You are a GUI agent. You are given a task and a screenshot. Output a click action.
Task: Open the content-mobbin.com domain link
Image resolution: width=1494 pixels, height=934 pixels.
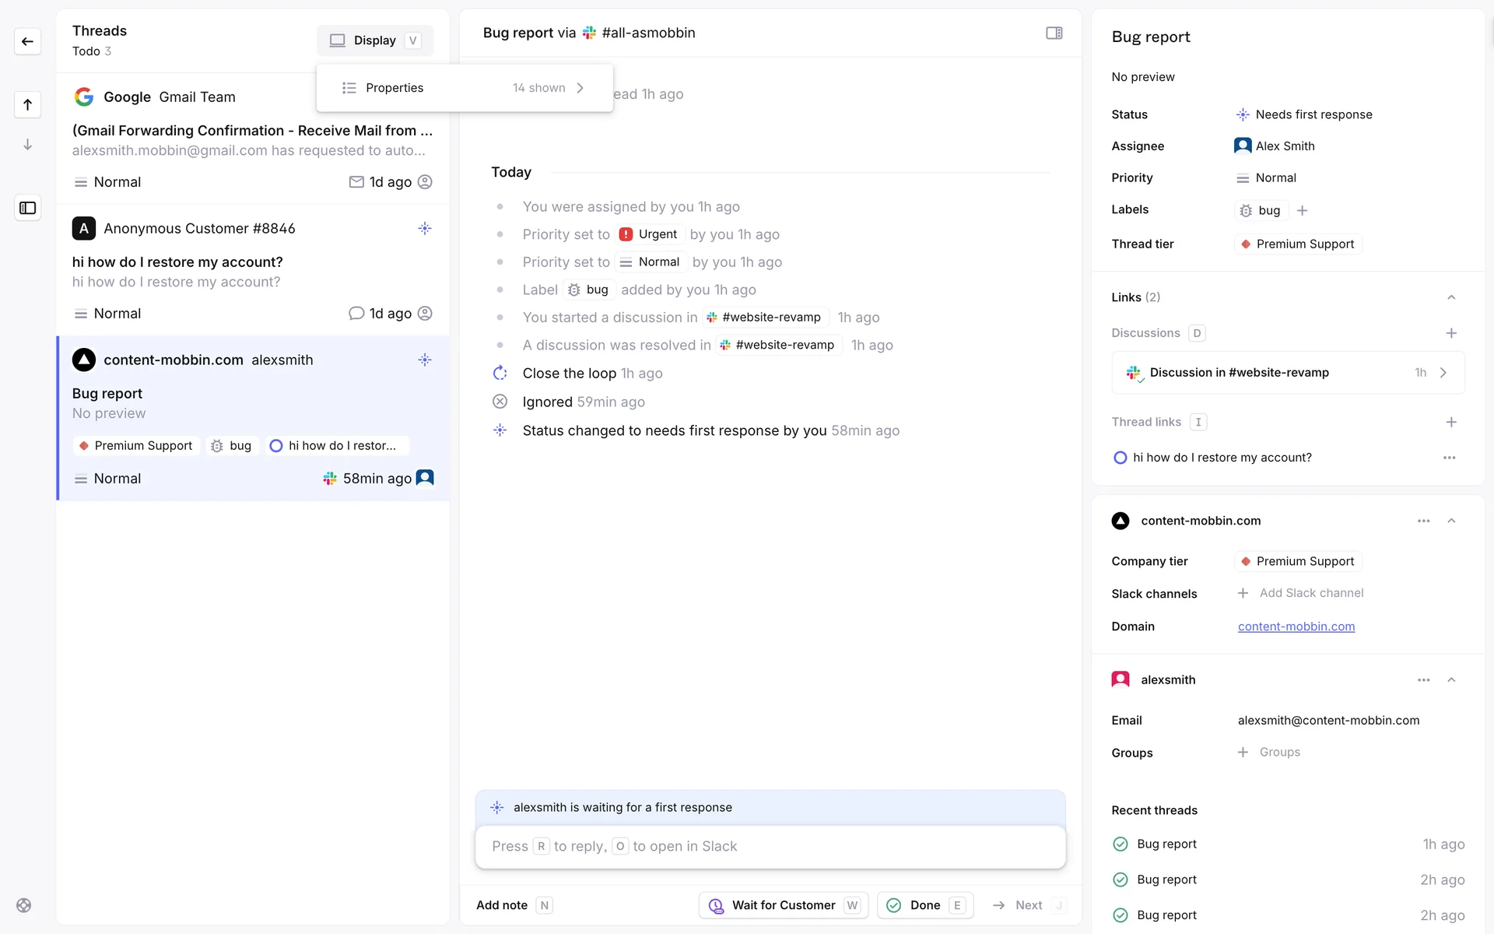[x=1296, y=627]
